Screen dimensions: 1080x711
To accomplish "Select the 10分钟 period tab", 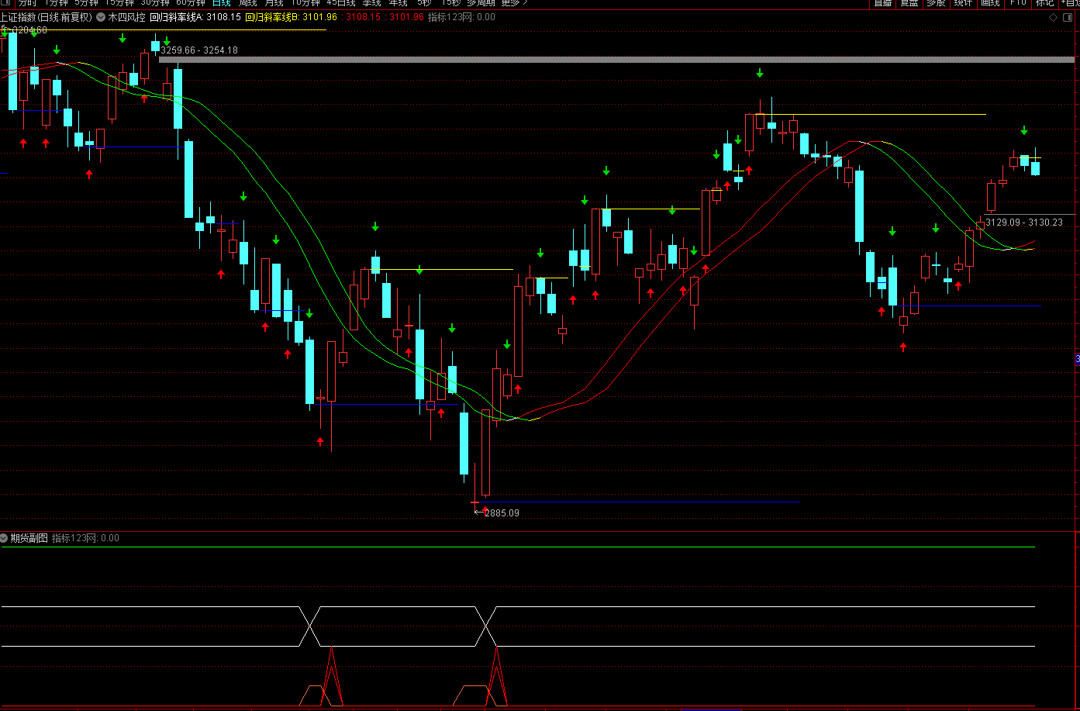I will [305, 3].
